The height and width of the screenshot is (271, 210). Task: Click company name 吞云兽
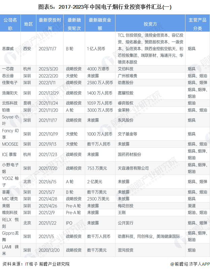click(8, 76)
